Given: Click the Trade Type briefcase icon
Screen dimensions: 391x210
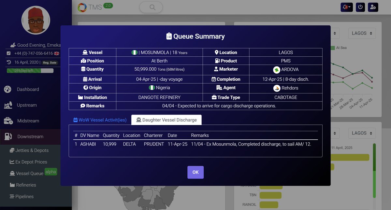Looking at the screenshot, I should [214, 97].
